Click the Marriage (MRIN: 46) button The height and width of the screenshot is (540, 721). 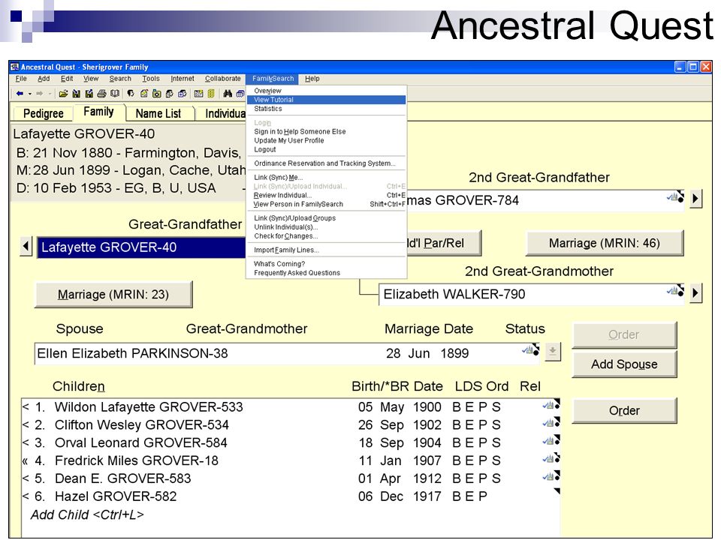pos(604,243)
